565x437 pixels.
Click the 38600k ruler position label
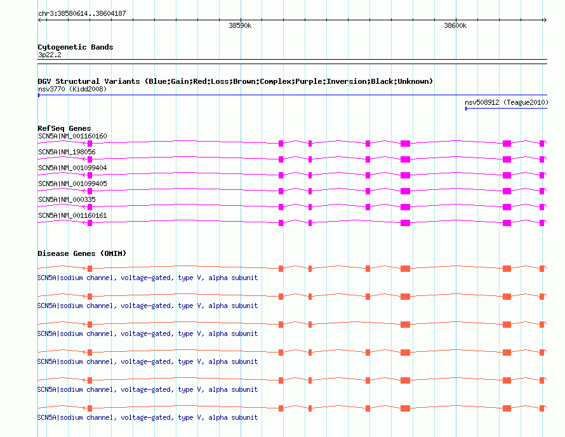point(455,25)
